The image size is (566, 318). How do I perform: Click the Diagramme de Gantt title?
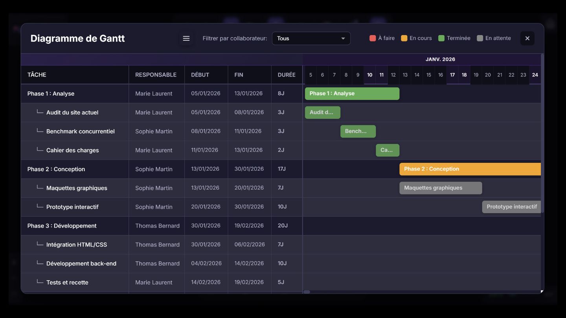point(77,38)
